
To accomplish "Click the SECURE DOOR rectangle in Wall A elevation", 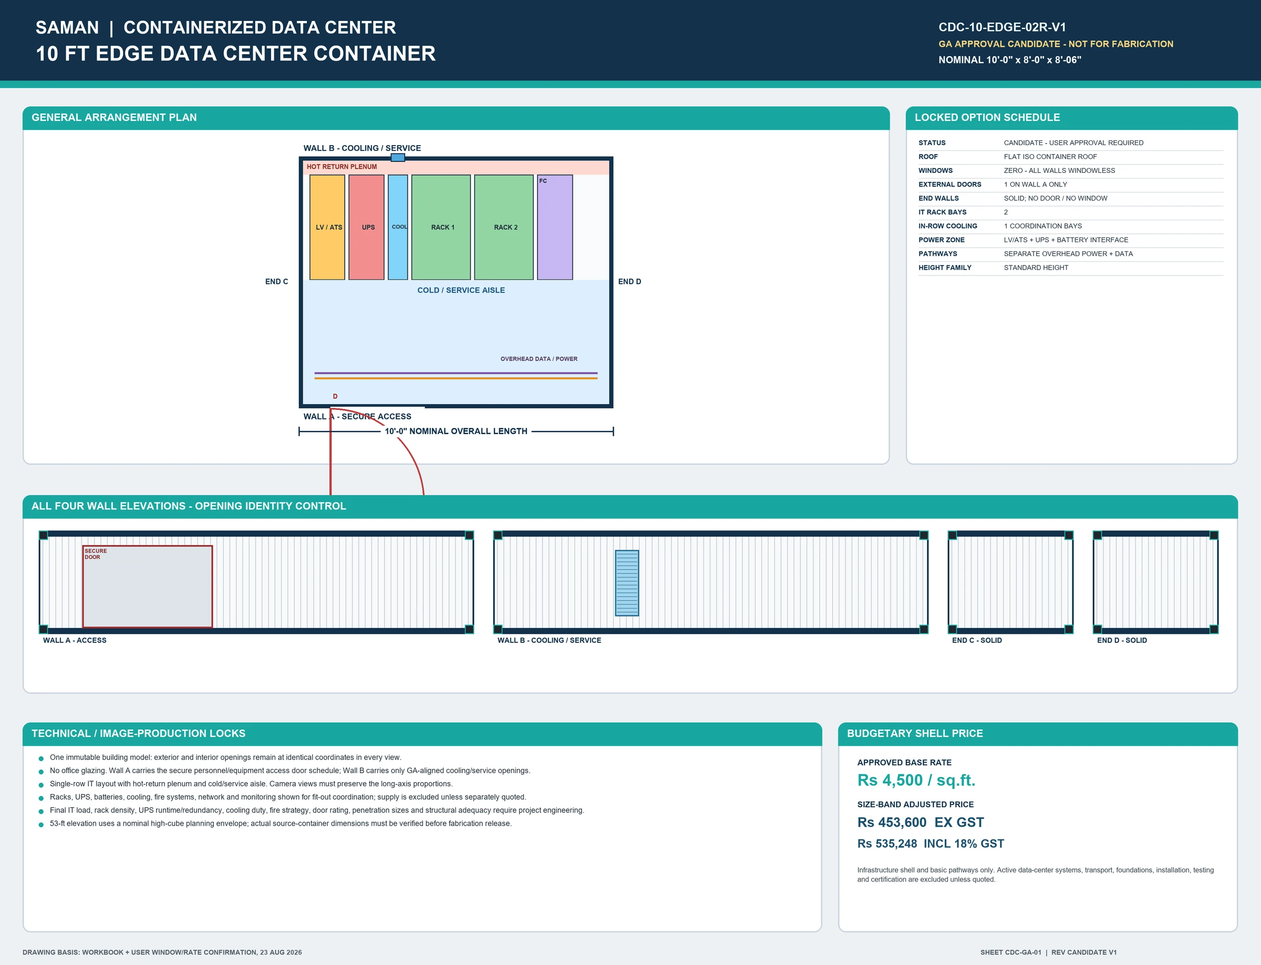I will 148,587.
